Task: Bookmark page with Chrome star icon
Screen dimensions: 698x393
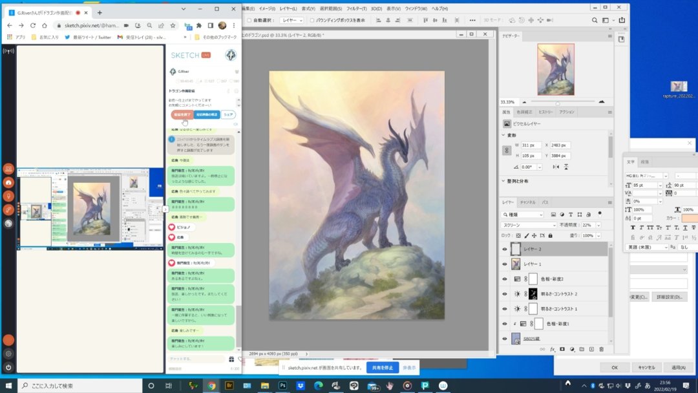Action: [173, 25]
